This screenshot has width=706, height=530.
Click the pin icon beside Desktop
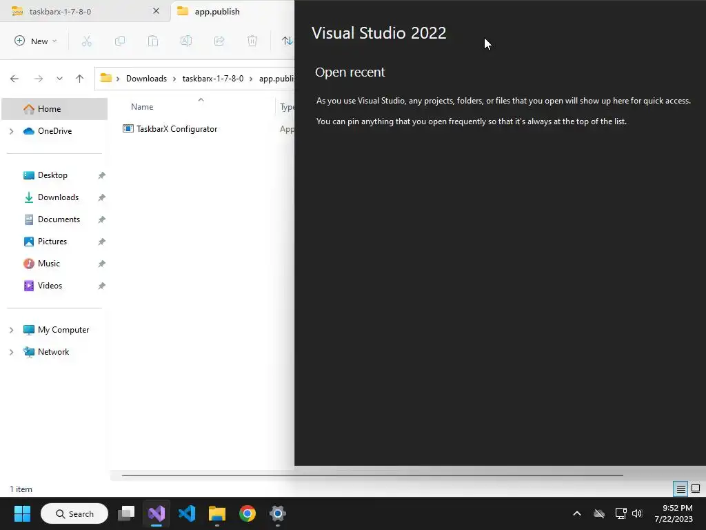click(102, 175)
